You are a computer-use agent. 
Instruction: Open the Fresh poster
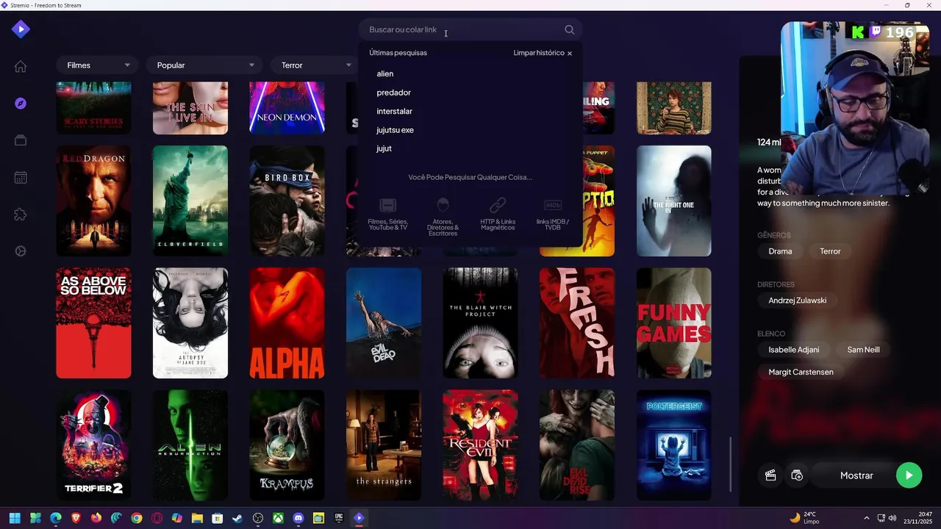point(577,323)
